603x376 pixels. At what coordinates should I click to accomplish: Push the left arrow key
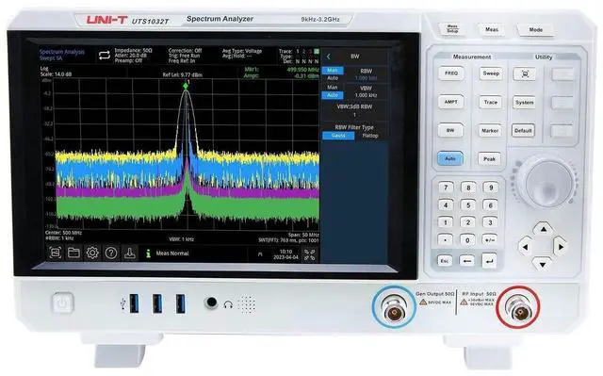coord(526,247)
